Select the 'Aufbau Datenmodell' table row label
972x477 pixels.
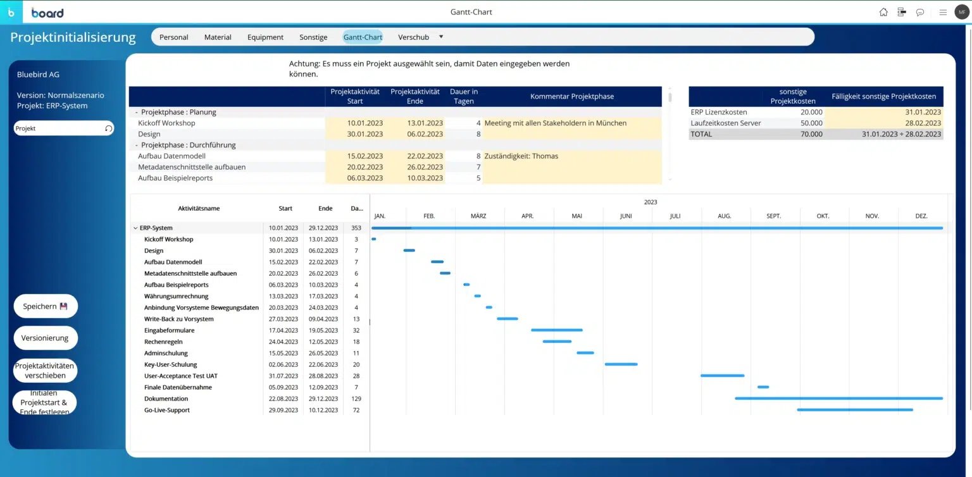171,156
